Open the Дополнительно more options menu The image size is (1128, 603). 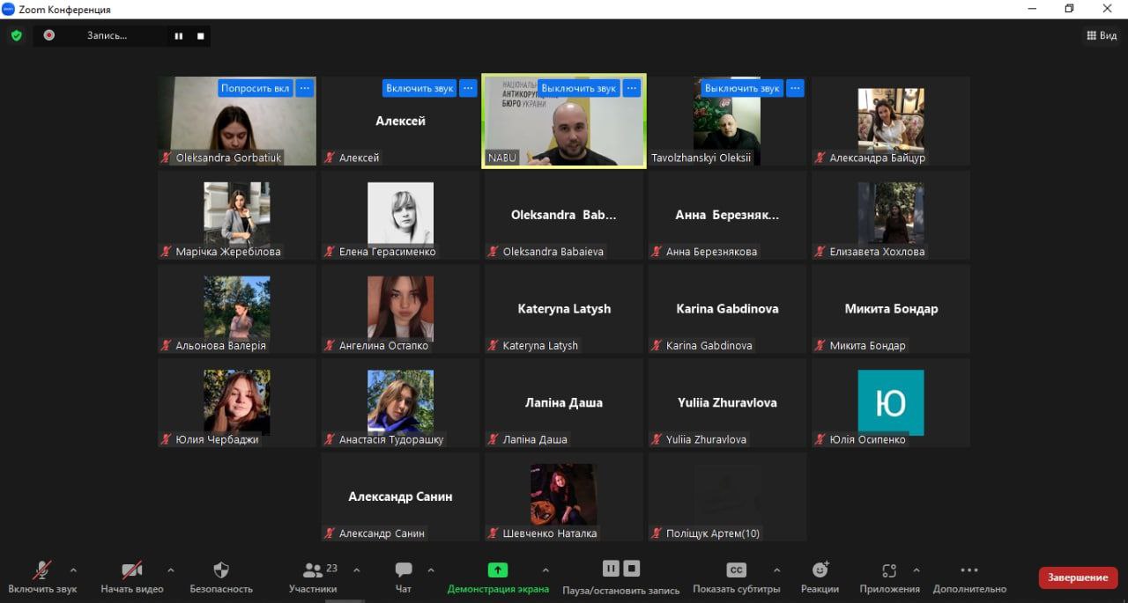pyautogui.click(x=969, y=570)
